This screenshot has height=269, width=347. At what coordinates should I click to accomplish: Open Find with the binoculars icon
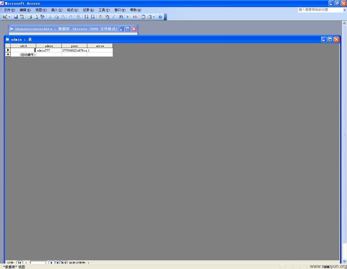coord(121,17)
